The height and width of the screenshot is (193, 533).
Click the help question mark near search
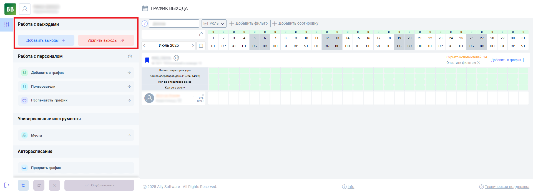pyautogui.click(x=145, y=24)
